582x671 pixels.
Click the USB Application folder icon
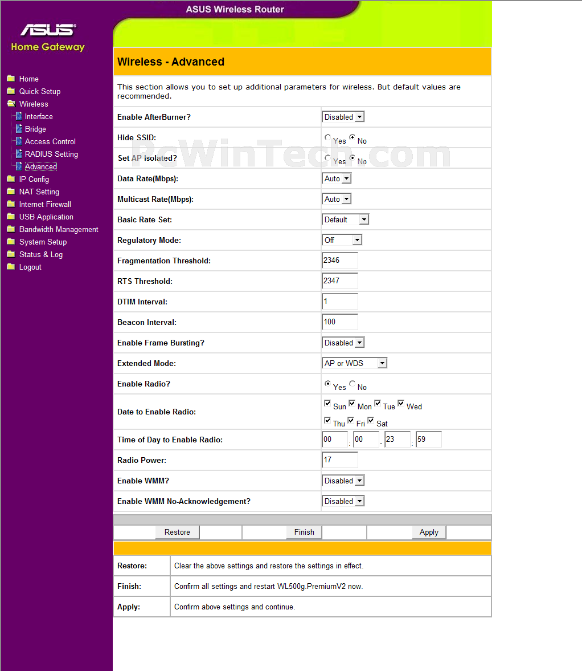point(11,217)
